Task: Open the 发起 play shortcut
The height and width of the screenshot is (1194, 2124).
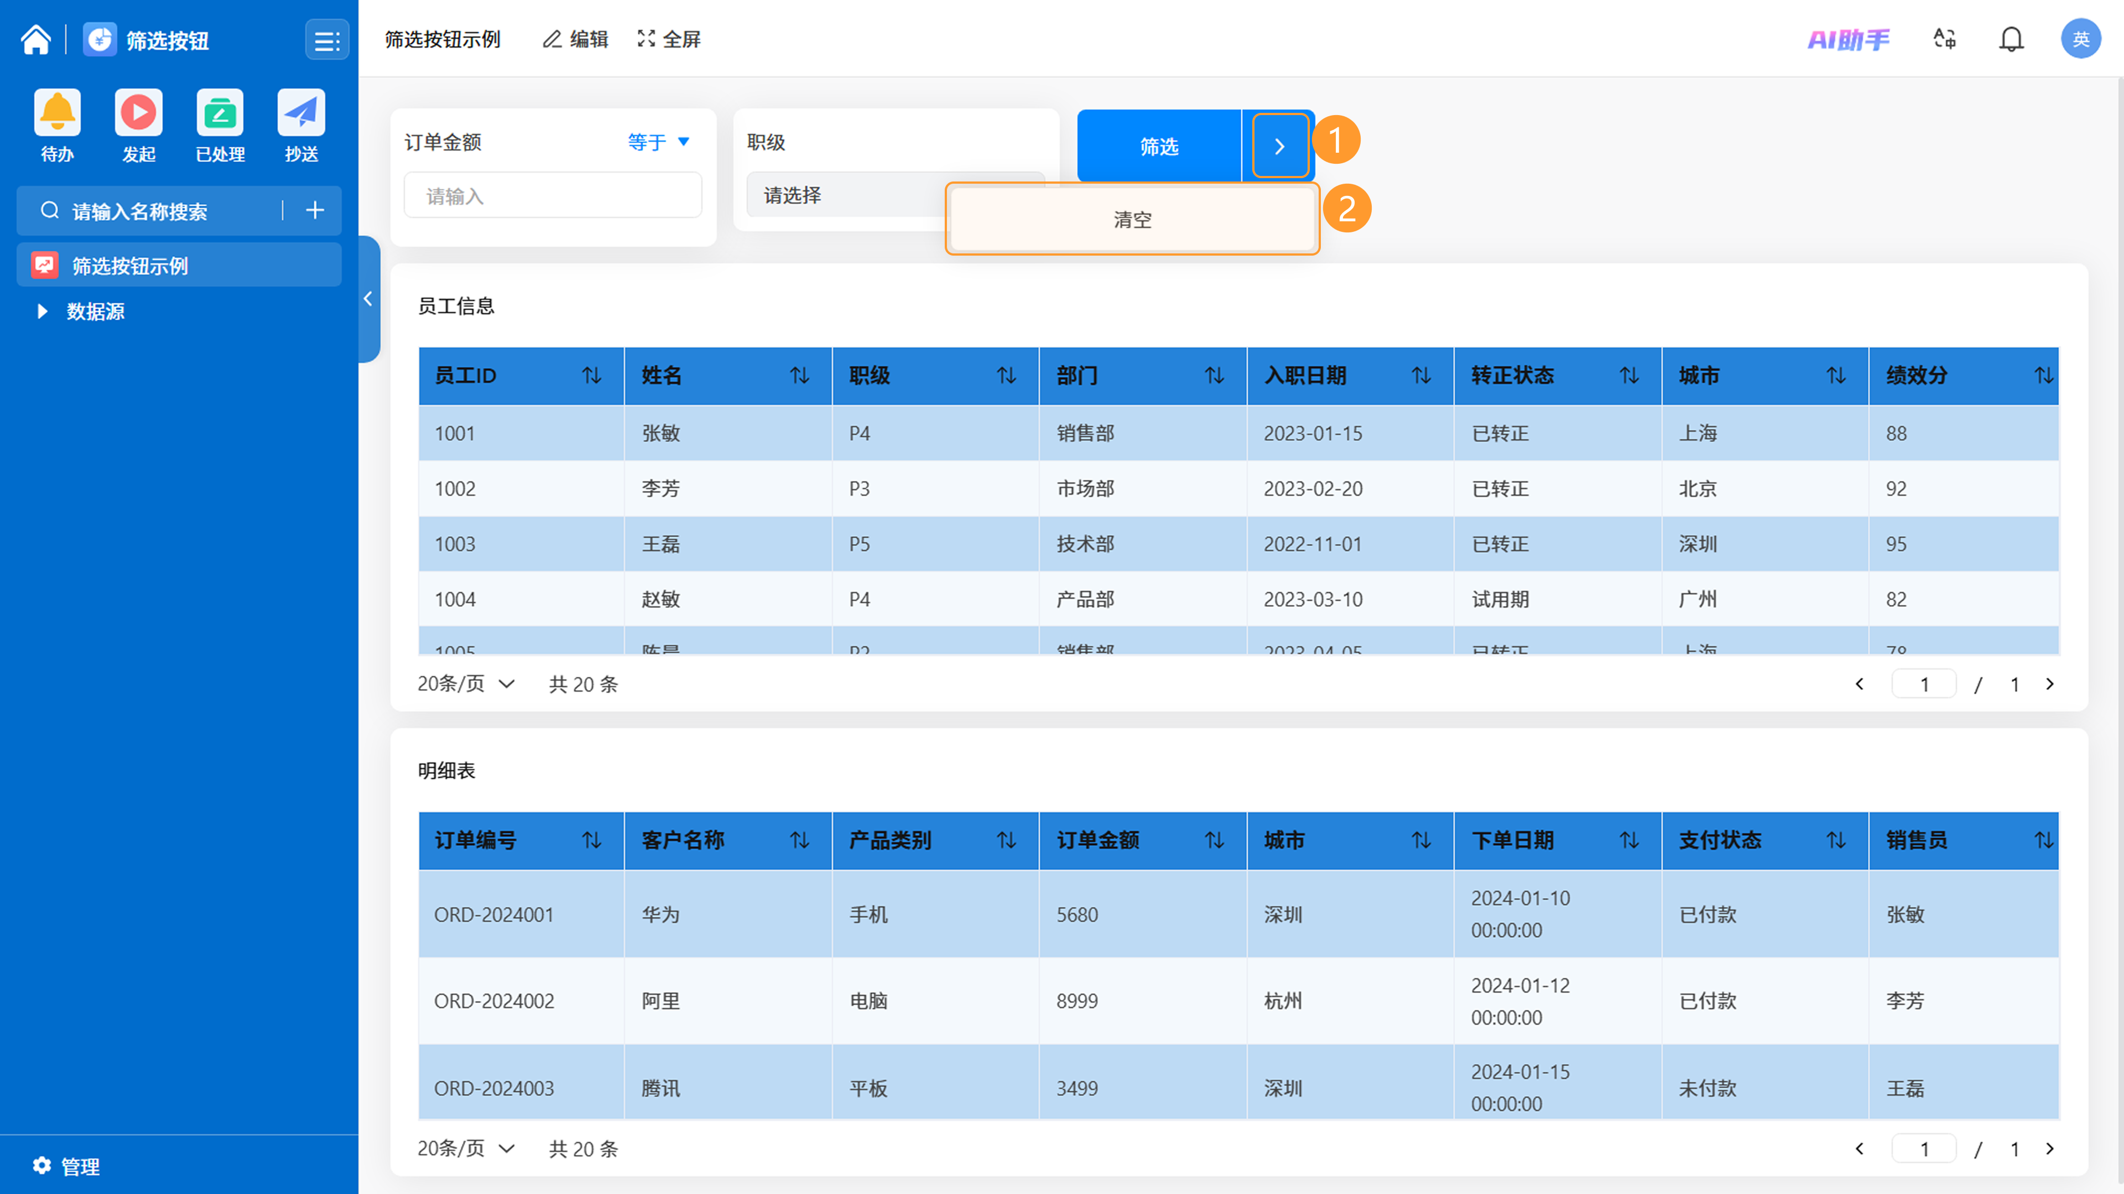Action: click(x=138, y=112)
